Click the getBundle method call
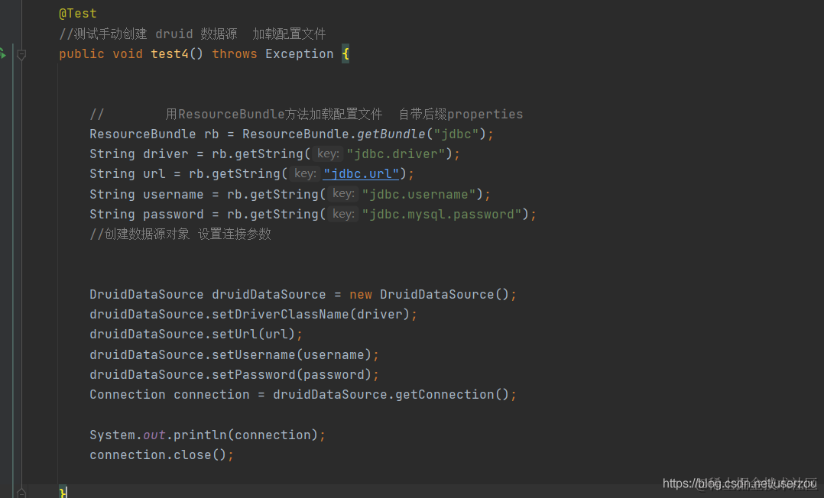 [x=391, y=134]
